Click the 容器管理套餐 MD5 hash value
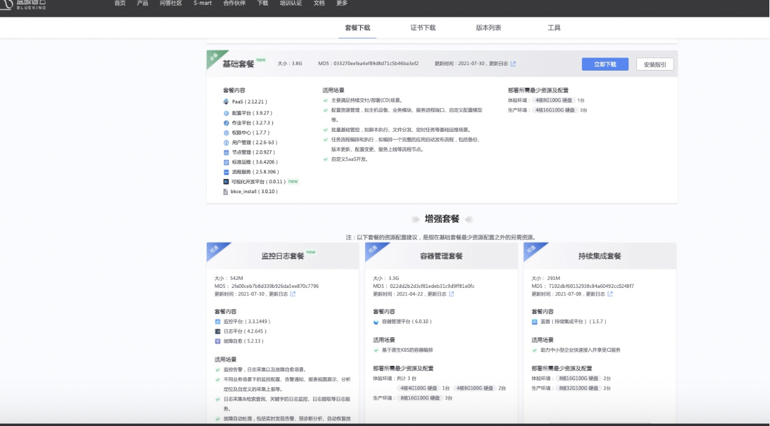 [432, 286]
